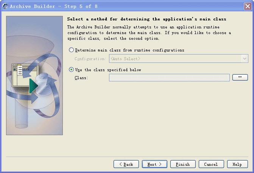Open the Auto Select configuration combo box

(x=175, y=59)
